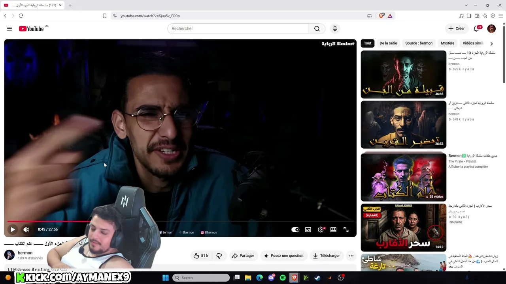Screen dimensions: 506x284
Task: Click the hashtag at the video's top right
Action: pos(338,44)
